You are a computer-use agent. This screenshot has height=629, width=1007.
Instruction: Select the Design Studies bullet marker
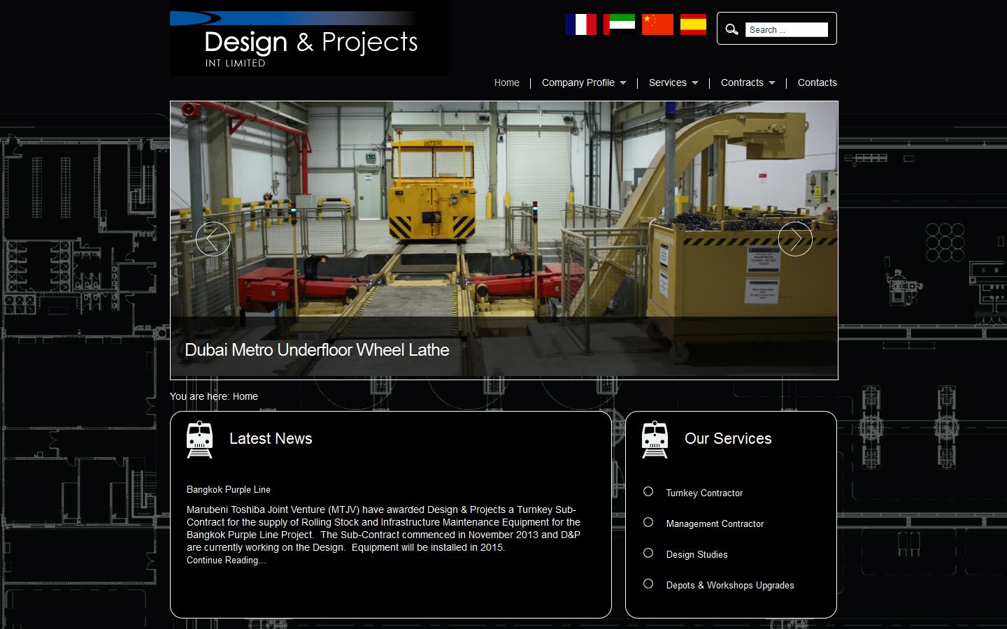[x=648, y=553]
